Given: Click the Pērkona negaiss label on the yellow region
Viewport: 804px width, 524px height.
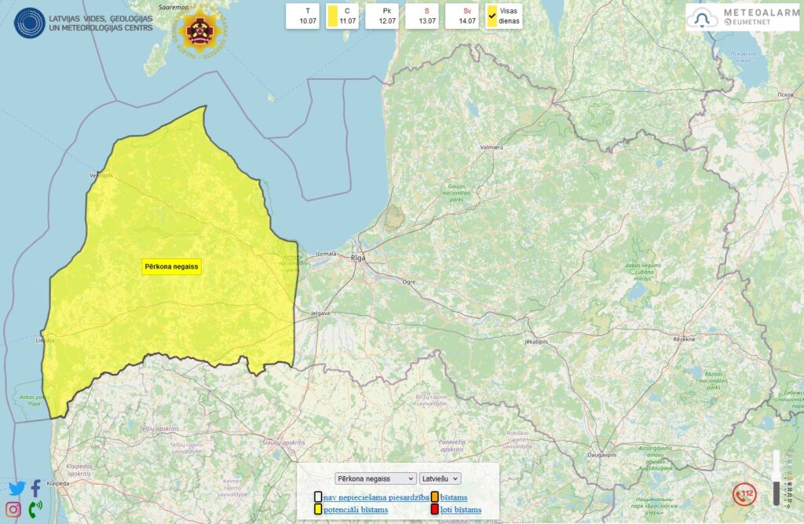Looking at the screenshot, I should pyautogui.click(x=172, y=267).
